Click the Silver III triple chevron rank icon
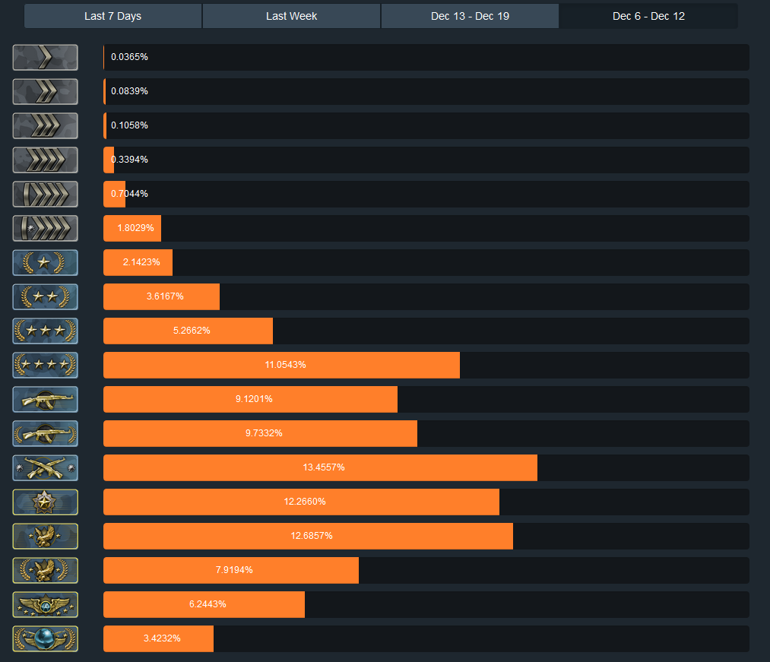The width and height of the screenshot is (770, 662). point(45,125)
